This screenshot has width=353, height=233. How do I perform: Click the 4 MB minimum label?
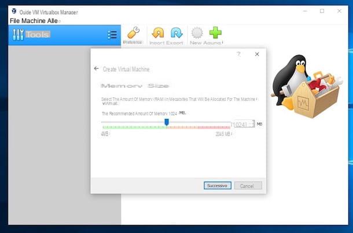coord(105,134)
